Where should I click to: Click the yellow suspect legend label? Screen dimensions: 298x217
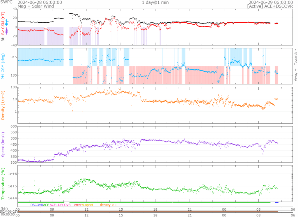coord(87,205)
